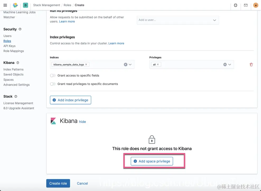Open Saved Objects in sidebar

pos(13,74)
